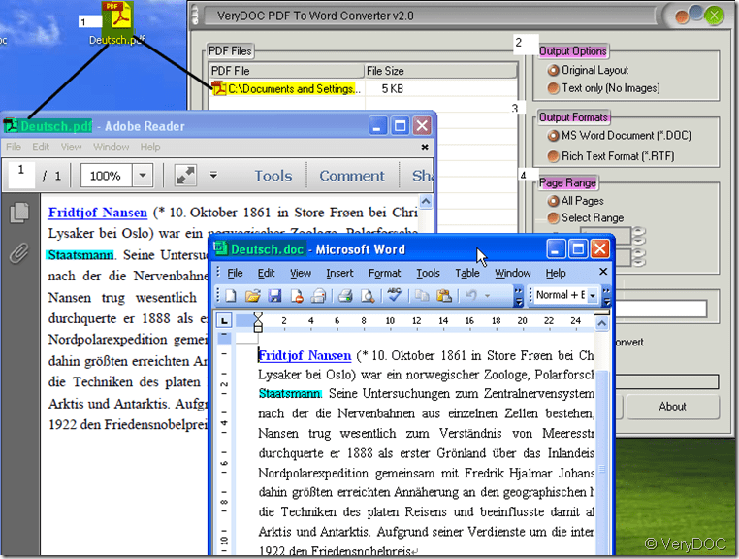The width and height of the screenshot is (739, 559).
Task: Click the Staatsmann link in Word document
Action: [x=290, y=393]
